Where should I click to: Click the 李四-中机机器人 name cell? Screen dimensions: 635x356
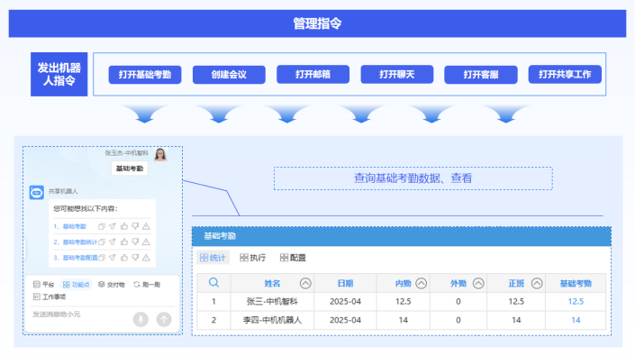coord(272,320)
